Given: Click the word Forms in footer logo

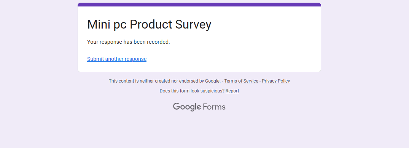Looking at the screenshot, I should pyautogui.click(x=214, y=107).
